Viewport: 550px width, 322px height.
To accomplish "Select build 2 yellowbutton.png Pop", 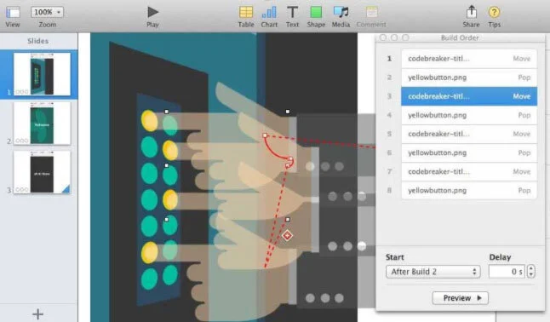I will click(x=469, y=78).
